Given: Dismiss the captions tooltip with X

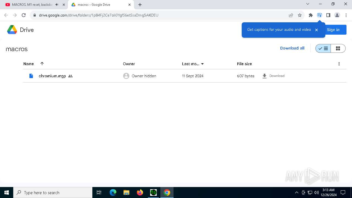Looking at the screenshot, I should tap(316, 30).
